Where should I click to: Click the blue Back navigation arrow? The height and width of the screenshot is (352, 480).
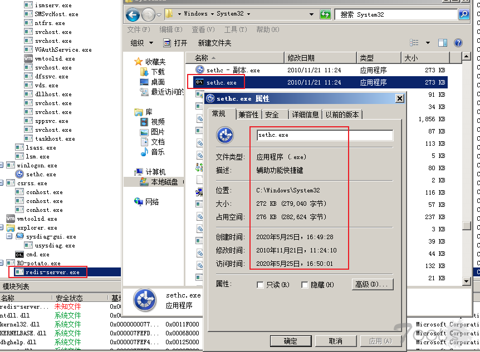(x=133, y=14)
